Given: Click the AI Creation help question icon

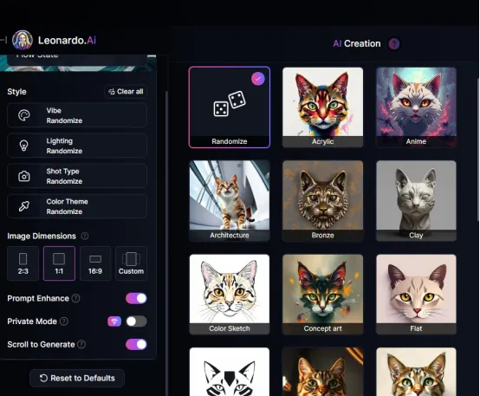Looking at the screenshot, I should [394, 44].
